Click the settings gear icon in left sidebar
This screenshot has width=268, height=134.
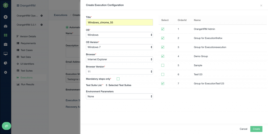(5, 72)
